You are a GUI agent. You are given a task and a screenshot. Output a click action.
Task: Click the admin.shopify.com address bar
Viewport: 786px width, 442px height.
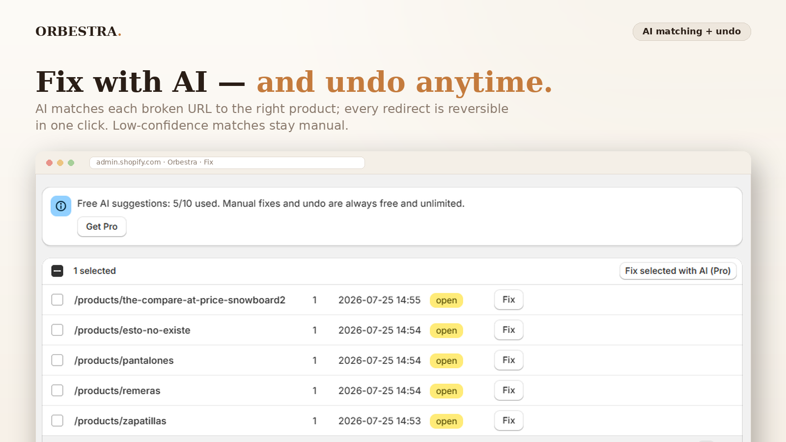click(x=227, y=163)
